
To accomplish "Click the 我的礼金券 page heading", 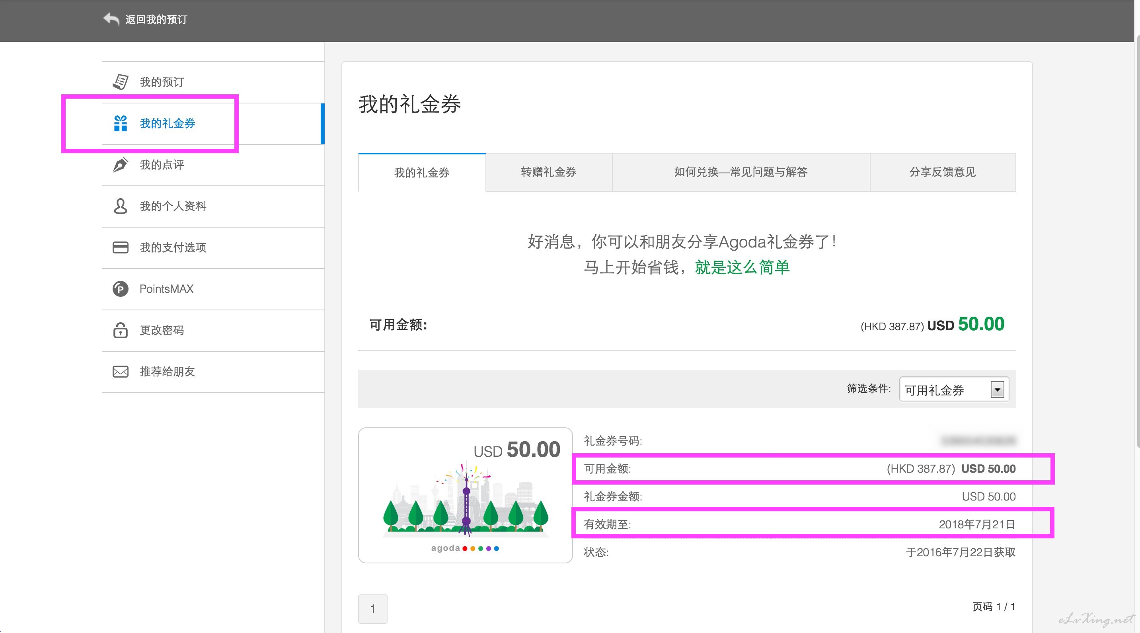I will [410, 104].
